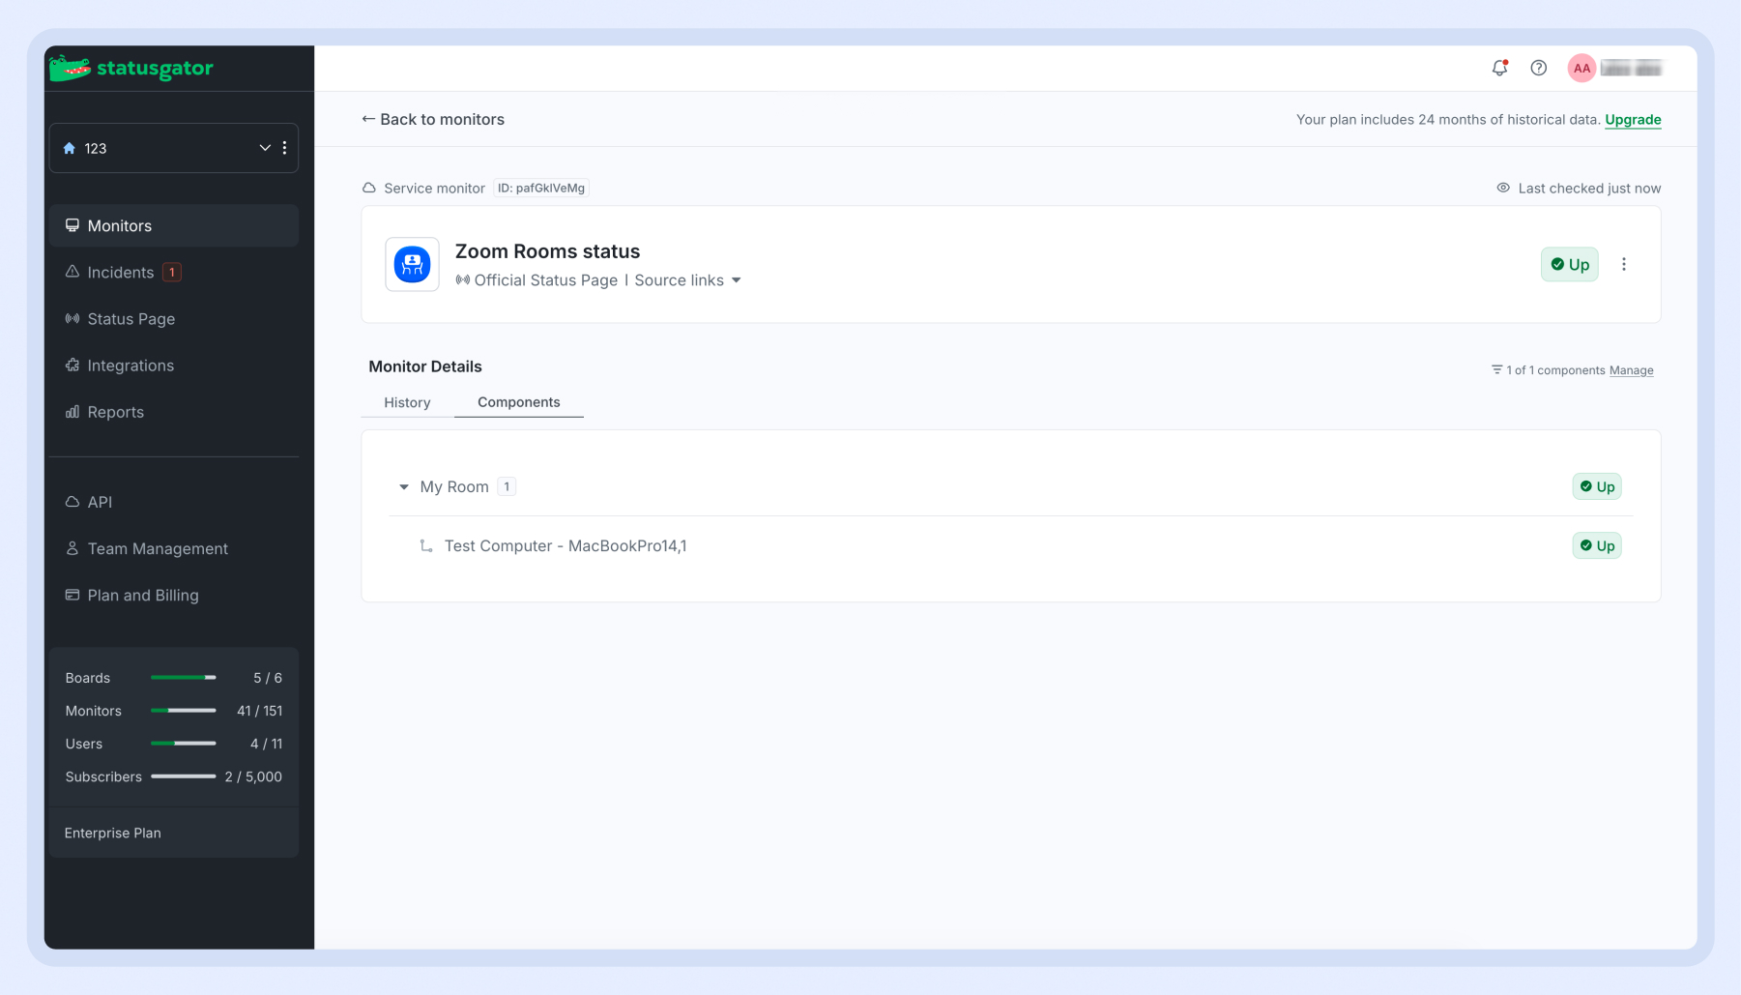This screenshot has width=1741, height=995.
Task: Open the board options kebab menu
Action: tap(284, 148)
